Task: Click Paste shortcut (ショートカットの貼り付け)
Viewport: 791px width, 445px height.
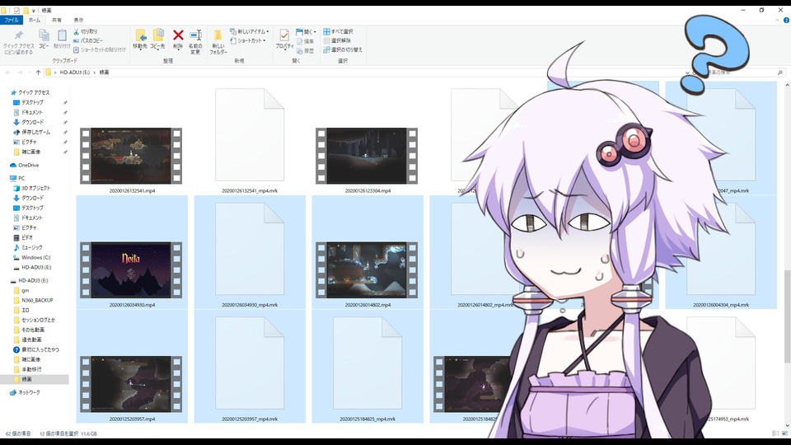Action: pos(100,49)
